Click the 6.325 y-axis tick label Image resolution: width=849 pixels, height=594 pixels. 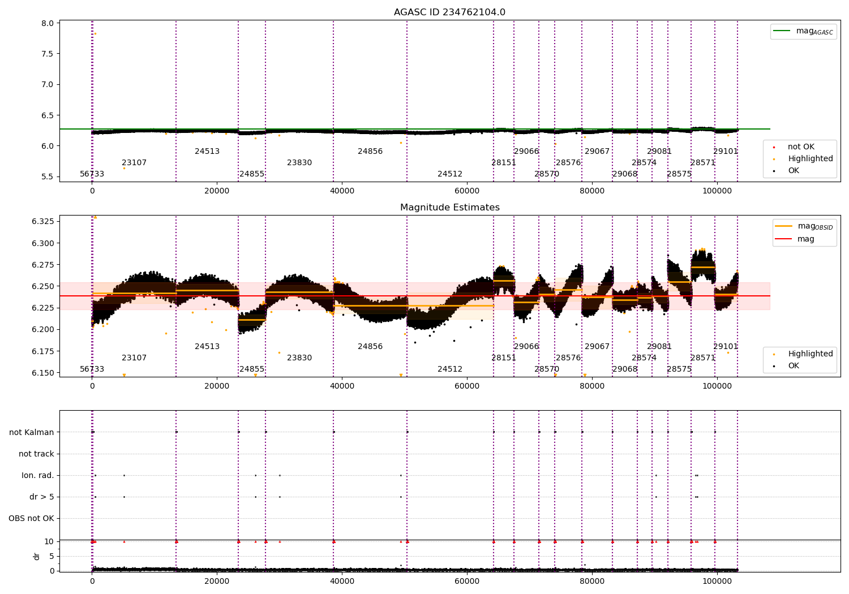coord(43,221)
